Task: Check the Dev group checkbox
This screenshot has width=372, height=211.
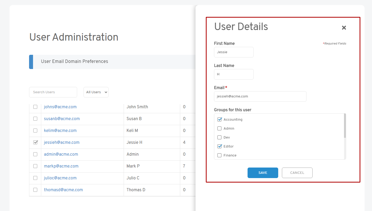Action: (219, 138)
